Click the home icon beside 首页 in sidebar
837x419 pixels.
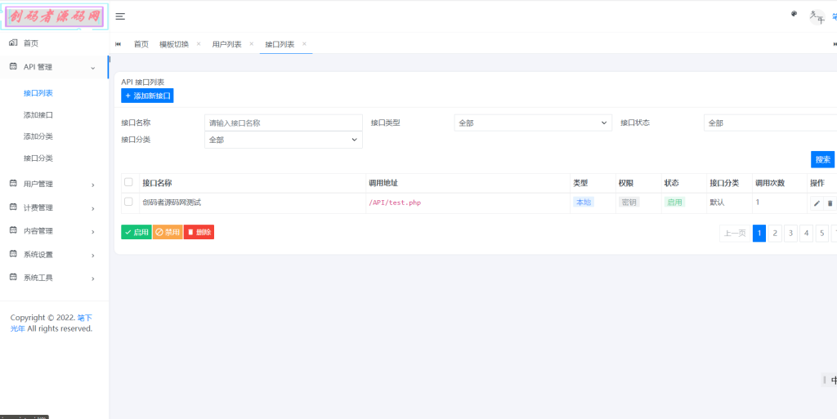click(13, 42)
